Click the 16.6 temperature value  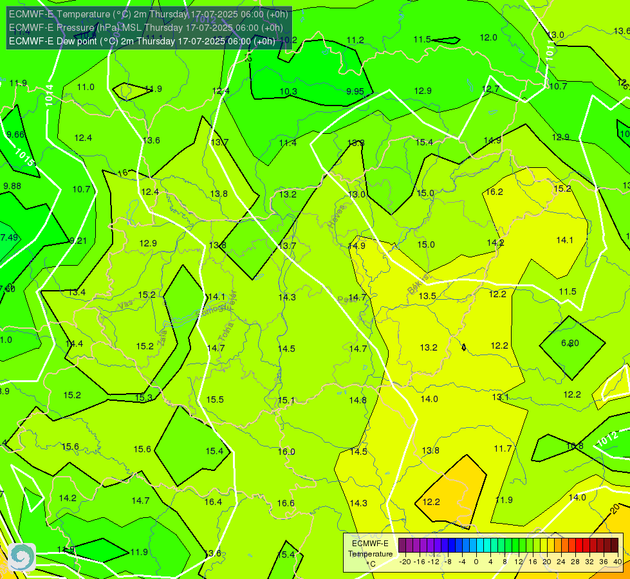[286, 503]
